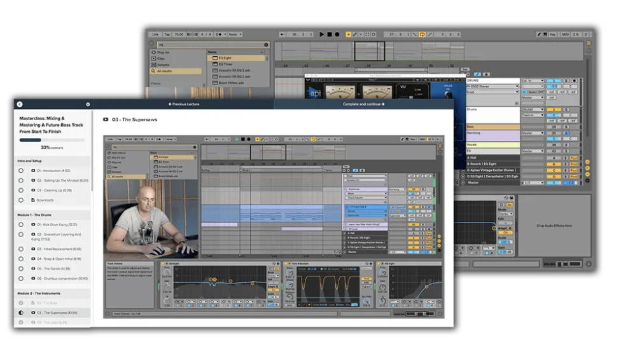Click Previous Lecture in the course player
Image resolution: width=621 pixels, height=356 pixels.
[184, 104]
